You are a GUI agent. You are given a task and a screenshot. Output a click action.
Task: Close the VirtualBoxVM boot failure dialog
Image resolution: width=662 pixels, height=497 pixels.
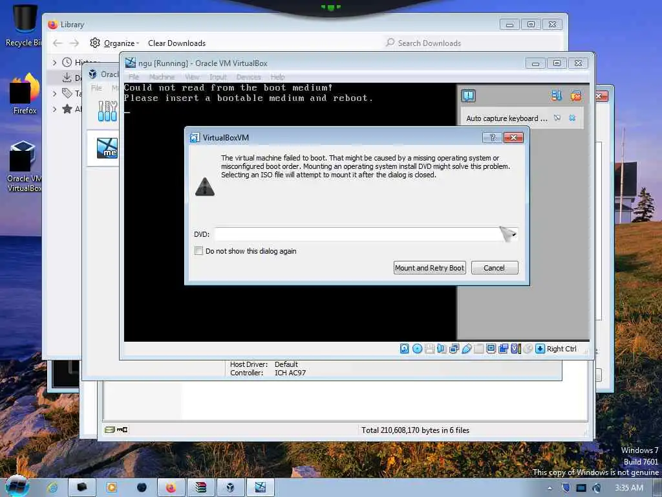[x=513, y=137]
